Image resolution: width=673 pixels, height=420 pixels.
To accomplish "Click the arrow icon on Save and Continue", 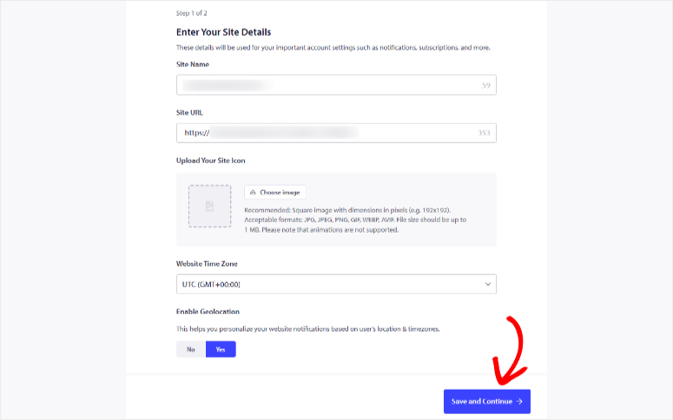I will tap(519, 402).
